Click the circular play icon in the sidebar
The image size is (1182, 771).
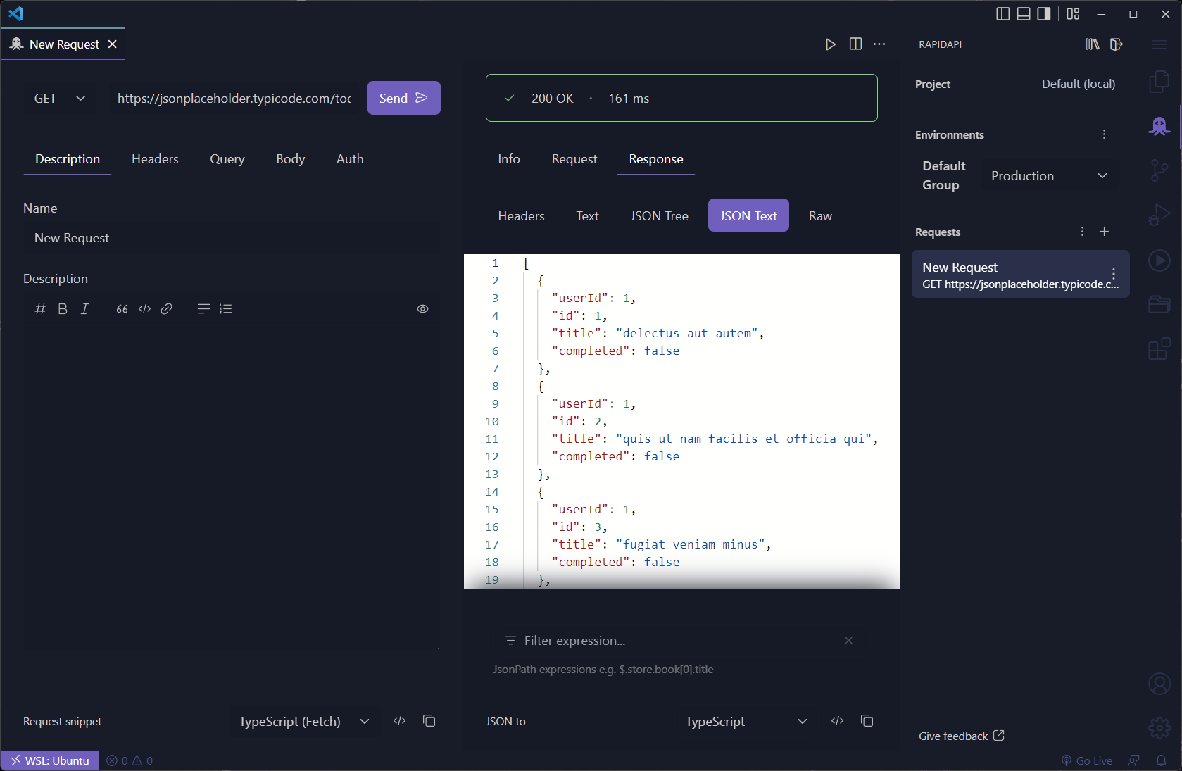[x=1159, y=261]
